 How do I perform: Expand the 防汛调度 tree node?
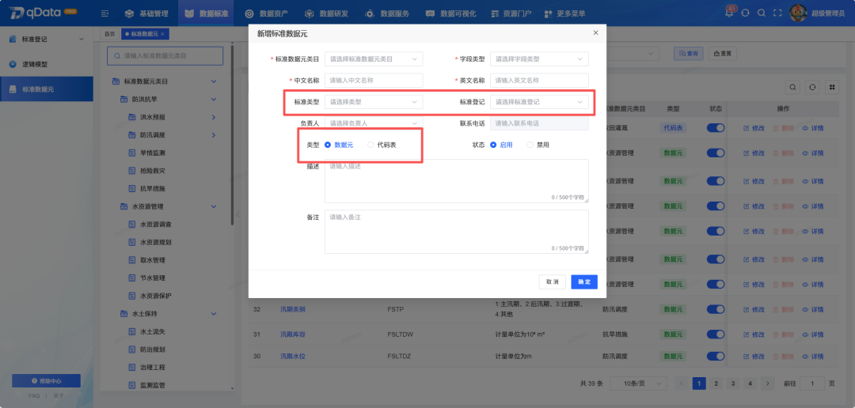click(213, 135)
